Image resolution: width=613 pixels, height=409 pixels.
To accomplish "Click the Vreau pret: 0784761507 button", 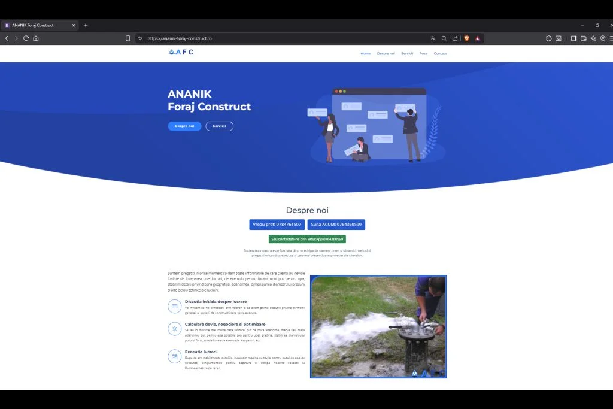I will coord(277,225).
